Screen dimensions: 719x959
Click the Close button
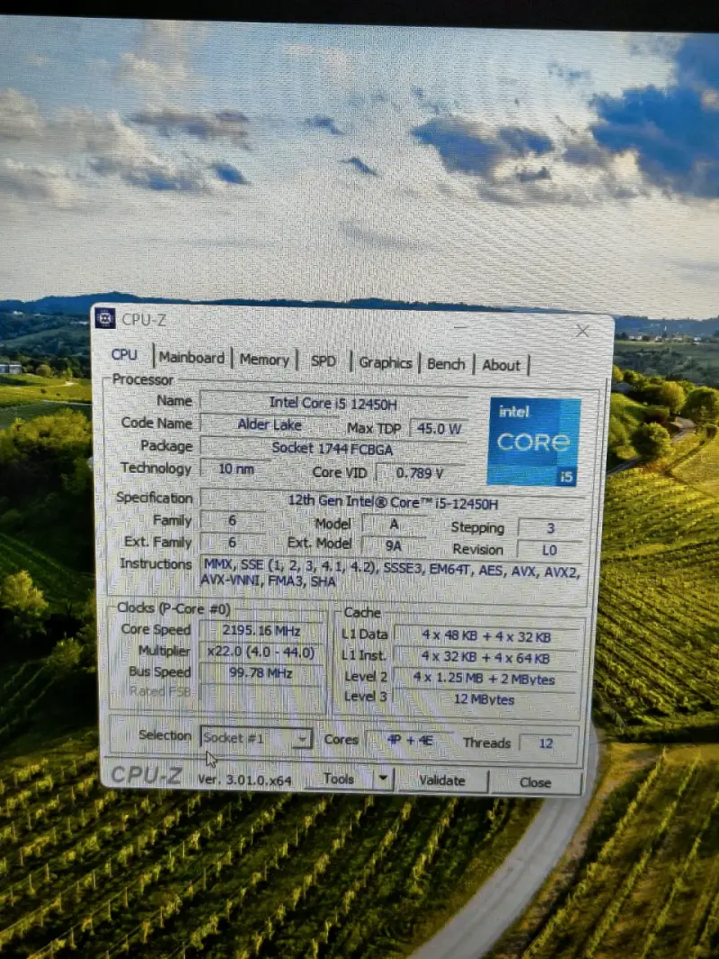(536, 782)
